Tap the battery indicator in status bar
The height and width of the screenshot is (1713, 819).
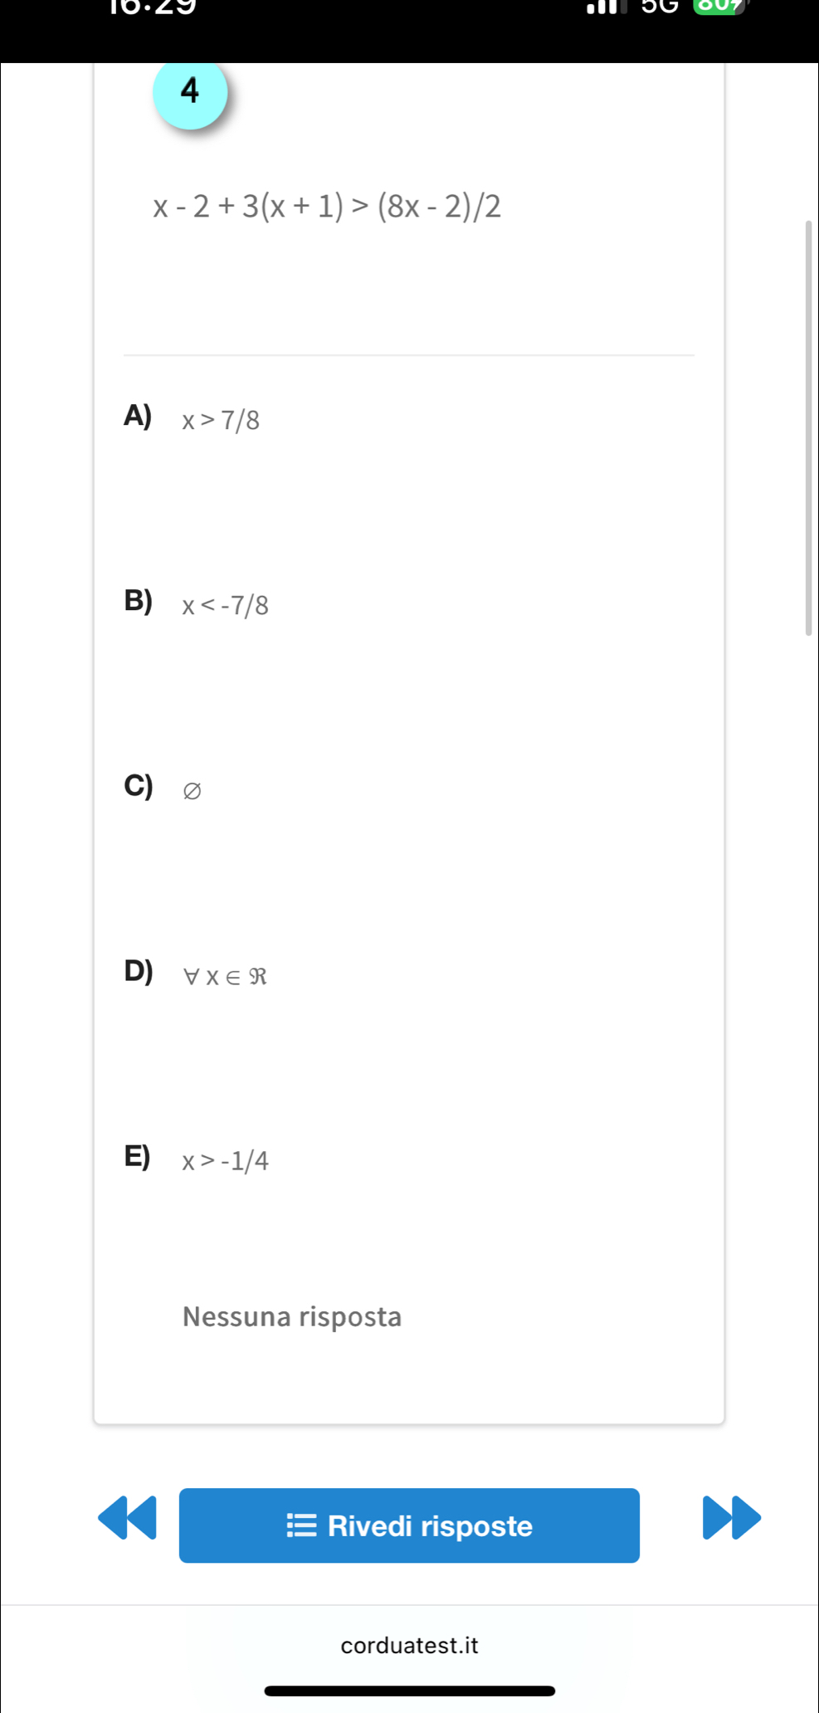click(719, 7)
